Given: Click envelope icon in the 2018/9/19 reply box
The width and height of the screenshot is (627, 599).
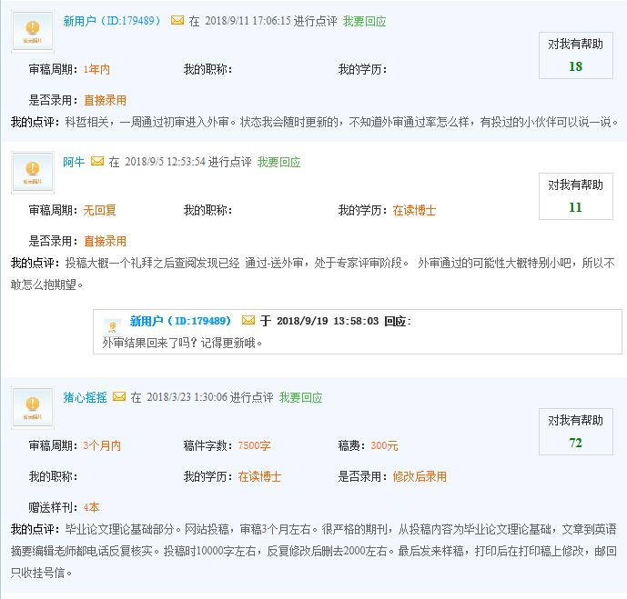Looking at the screenshot, I should click(248, 320).
